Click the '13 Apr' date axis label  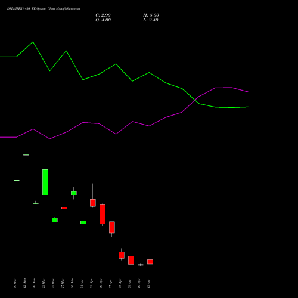pos(148,284)
